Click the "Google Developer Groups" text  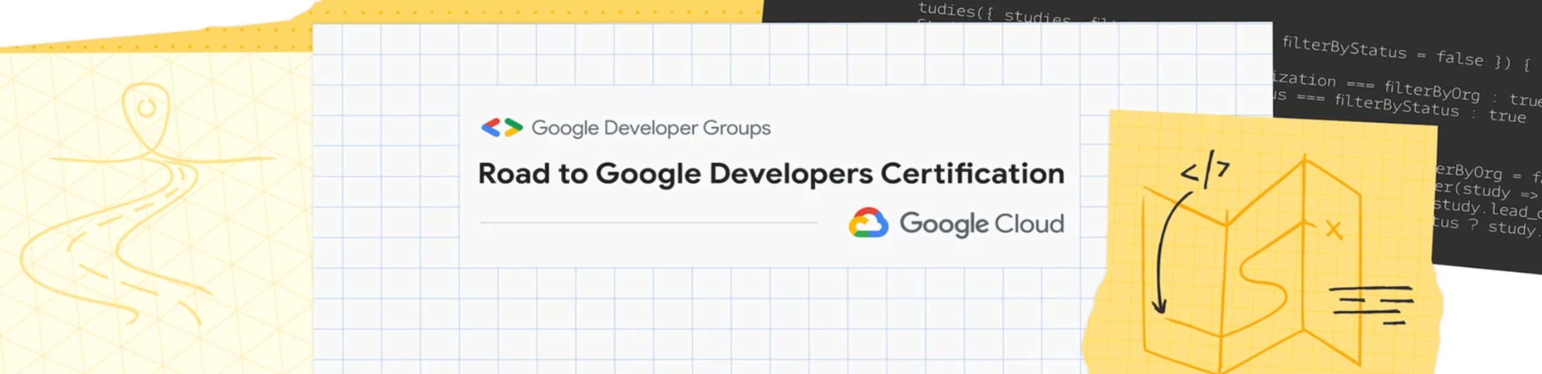(x=651, y=128)
